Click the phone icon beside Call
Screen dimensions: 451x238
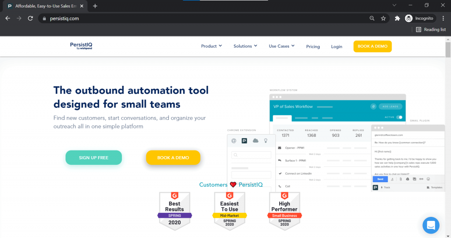pos(280,186)
